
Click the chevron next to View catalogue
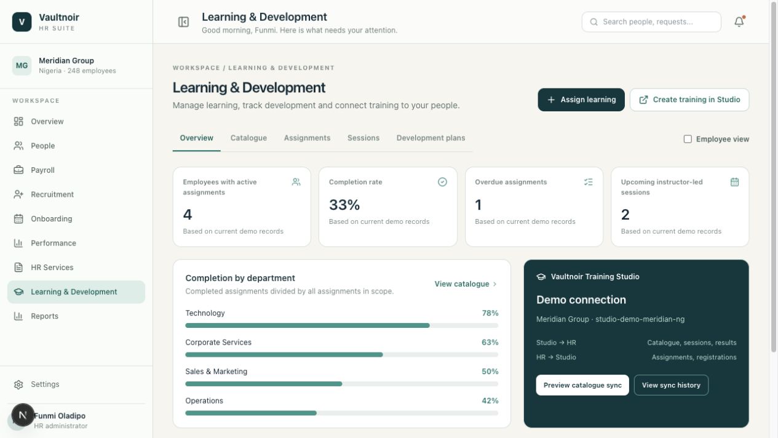(494, 284)
